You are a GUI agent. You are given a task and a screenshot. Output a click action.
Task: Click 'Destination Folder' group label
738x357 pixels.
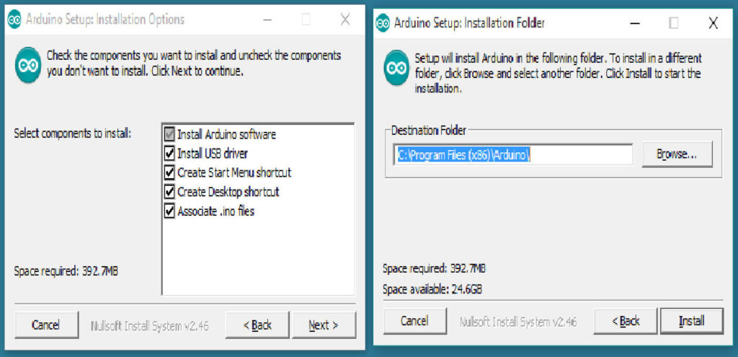(x=428, y=130)
